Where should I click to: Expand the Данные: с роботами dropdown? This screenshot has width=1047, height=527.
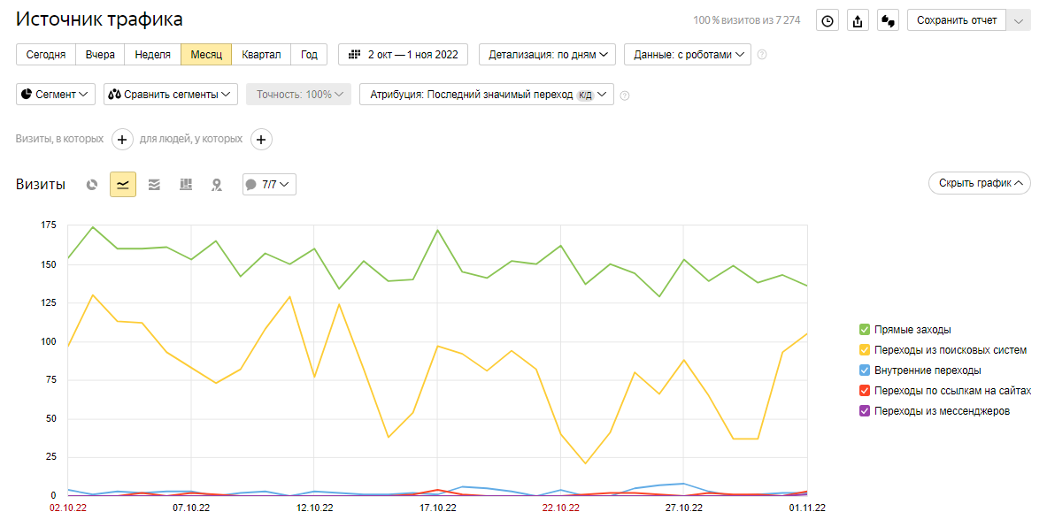point(687,55)
